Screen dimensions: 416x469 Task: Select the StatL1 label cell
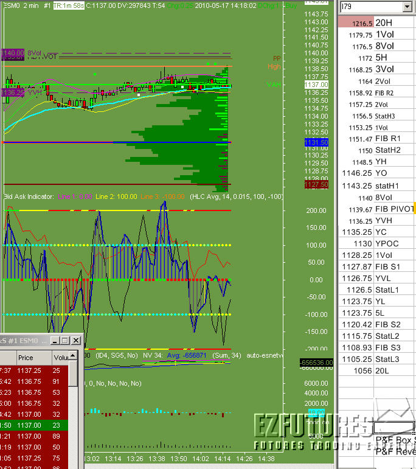tap(394, 290)
